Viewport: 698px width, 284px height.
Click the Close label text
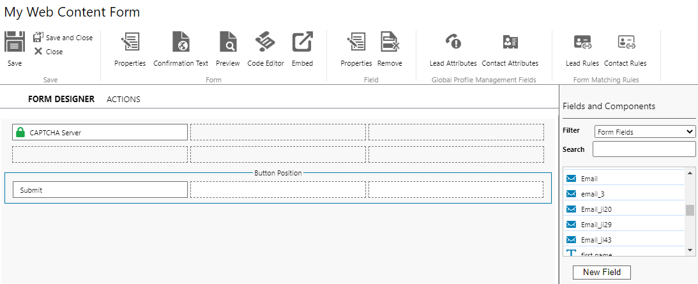click(54, 52)
